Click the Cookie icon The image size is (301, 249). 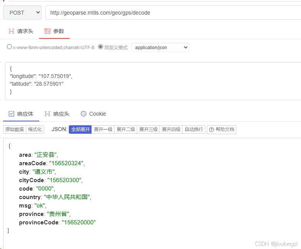tap(83, 114)
